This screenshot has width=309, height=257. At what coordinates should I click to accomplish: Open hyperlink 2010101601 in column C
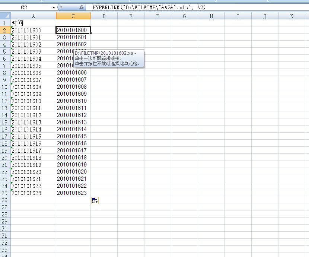(71, 37)
